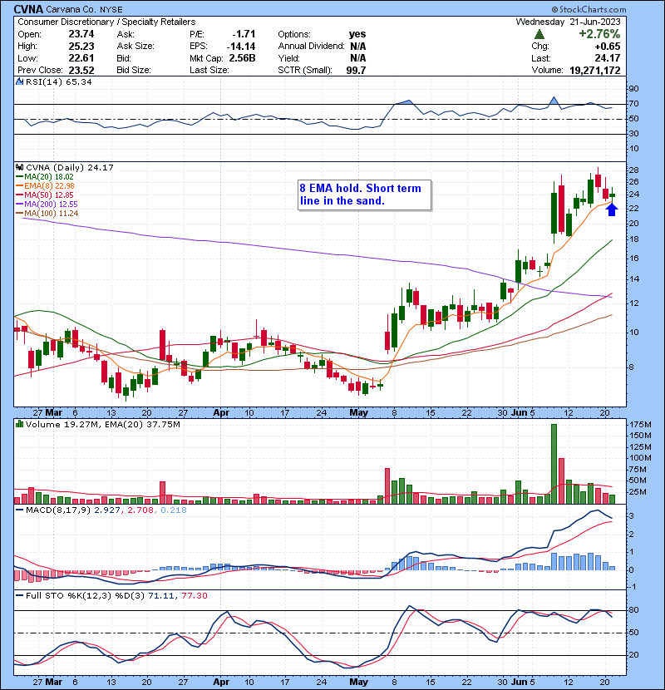Click the RSI(14) 65.34 indicator label
The image size is (665, 690).
[x=59, y=81]
